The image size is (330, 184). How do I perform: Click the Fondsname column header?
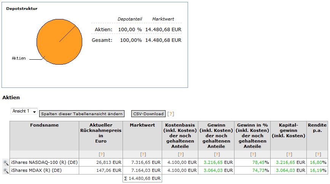(45, 125)
